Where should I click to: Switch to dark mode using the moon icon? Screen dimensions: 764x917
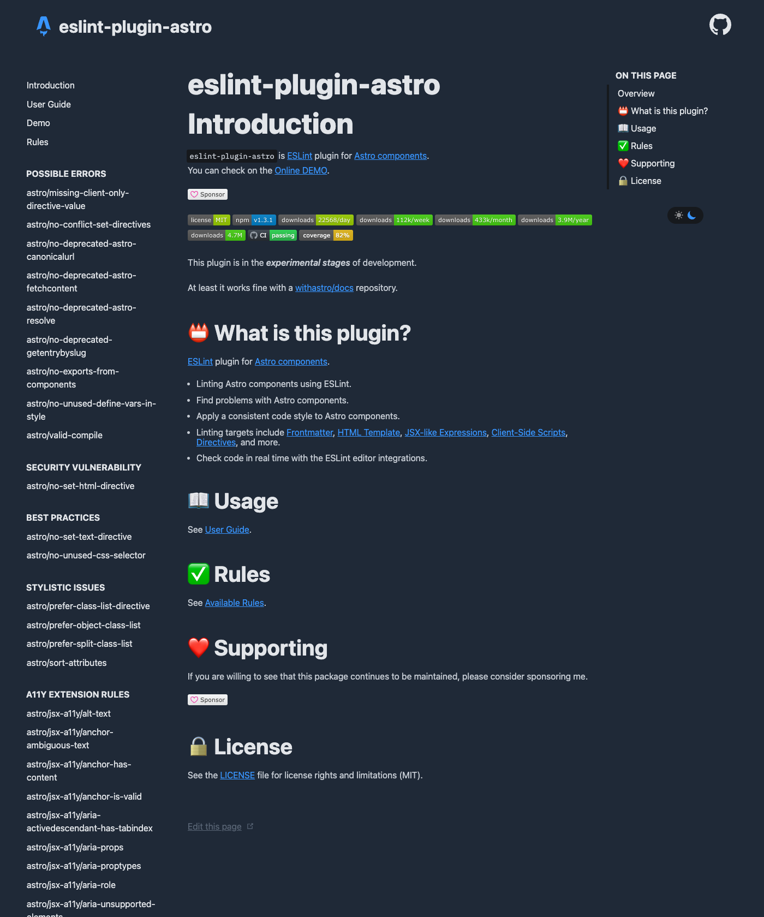click(691, 216)
